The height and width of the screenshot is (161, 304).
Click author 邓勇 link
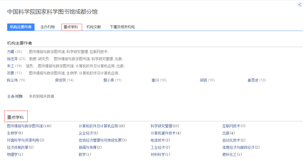(x=10, y=73)
